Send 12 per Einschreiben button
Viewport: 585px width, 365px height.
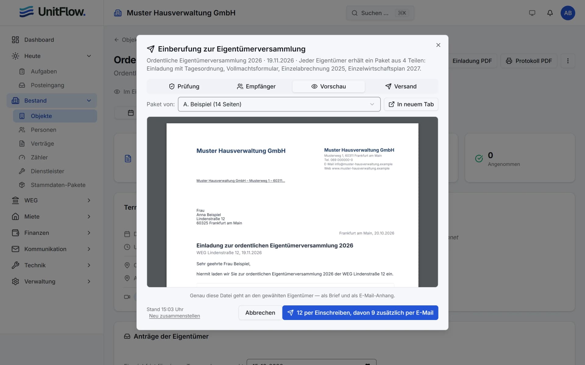click(x=360, y=313)
